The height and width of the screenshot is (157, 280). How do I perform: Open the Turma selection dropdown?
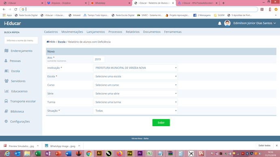(x=136, y=102)
